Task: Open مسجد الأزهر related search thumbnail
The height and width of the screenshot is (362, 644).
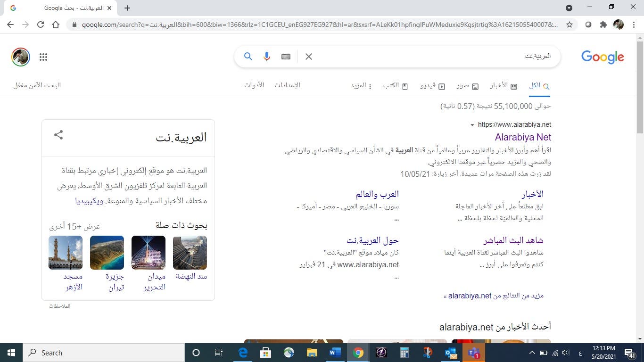Action: [x=66, y=253]
